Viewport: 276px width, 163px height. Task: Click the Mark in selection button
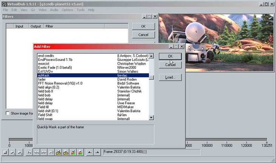pyautogui.click(x=89, y=152)
